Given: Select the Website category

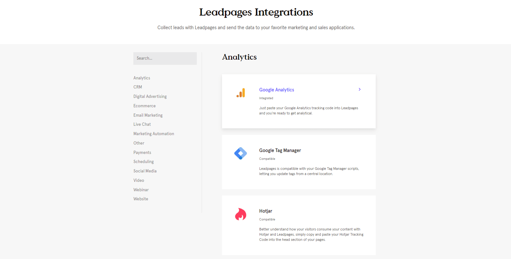Looking at the screenshot, I should pyautogui.click(x=141, y=199).
